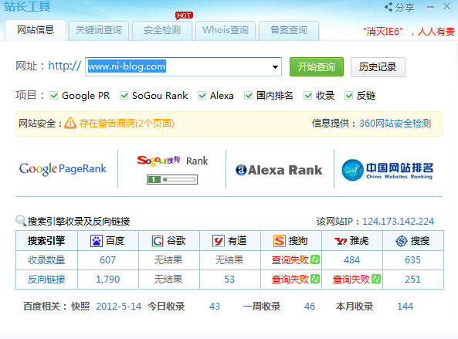The image size is (458, 339).
Task: Toggle the 反链 checkbox
Action: (349, 96)
